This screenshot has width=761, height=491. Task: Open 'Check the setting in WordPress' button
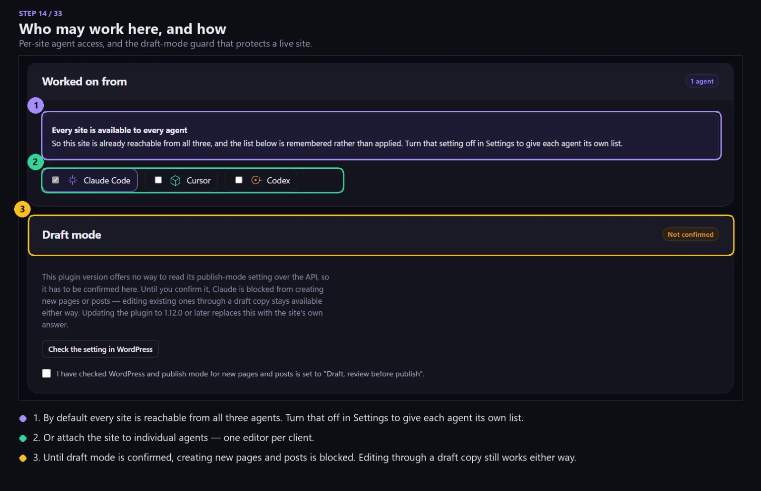click(x=100, y=349)
